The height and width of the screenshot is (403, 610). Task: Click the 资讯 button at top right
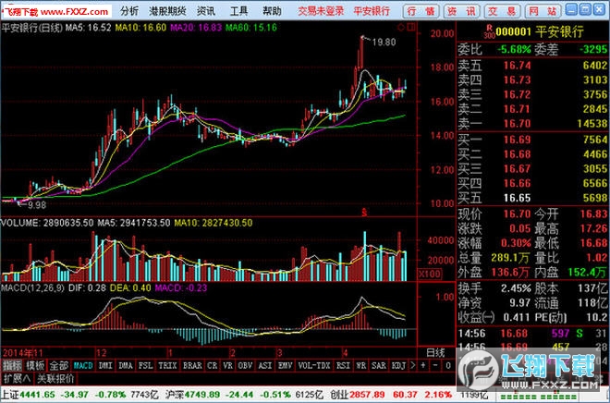(461, 11)
